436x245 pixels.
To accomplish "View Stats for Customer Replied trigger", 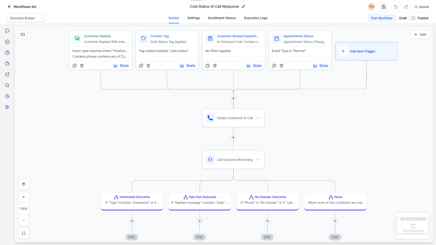I will point(121,66).
